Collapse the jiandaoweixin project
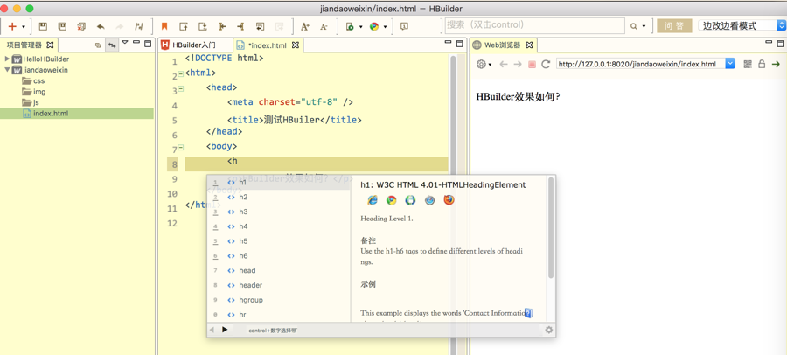The image size is (787, 355). [7, 70]
